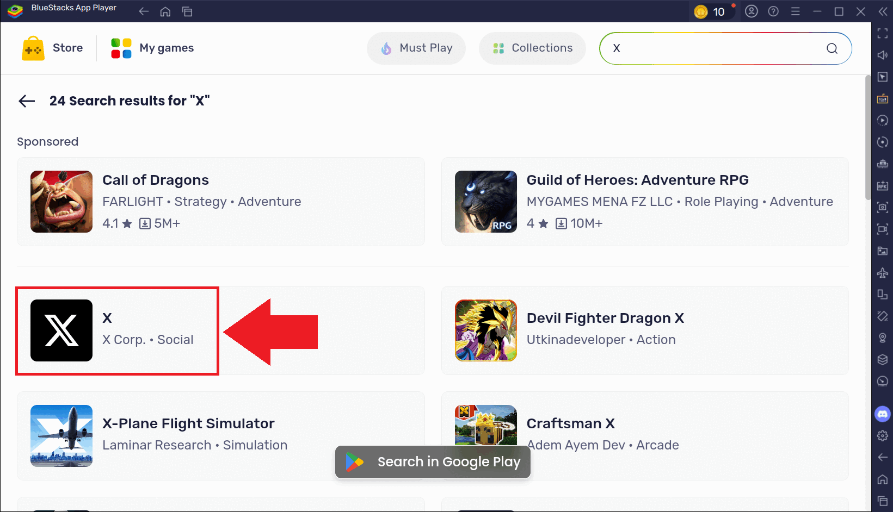This screenshot has width=893, height=512.
Task: Open the help question mark icon
Action: (x=773, y=11)
